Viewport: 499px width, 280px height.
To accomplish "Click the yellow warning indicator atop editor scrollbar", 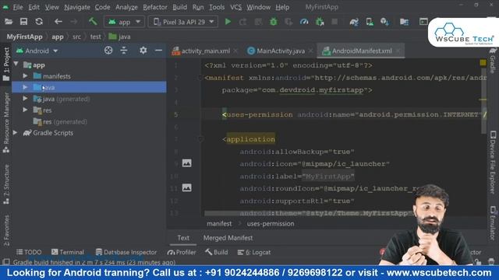I will (x=483, y=62).
